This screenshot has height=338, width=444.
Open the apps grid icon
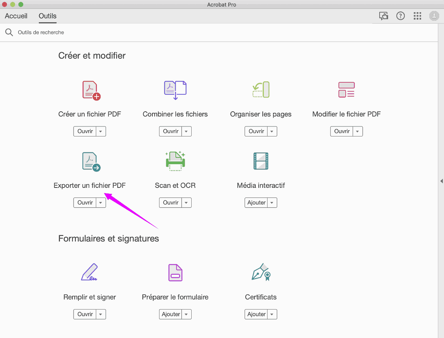point(417,16)
